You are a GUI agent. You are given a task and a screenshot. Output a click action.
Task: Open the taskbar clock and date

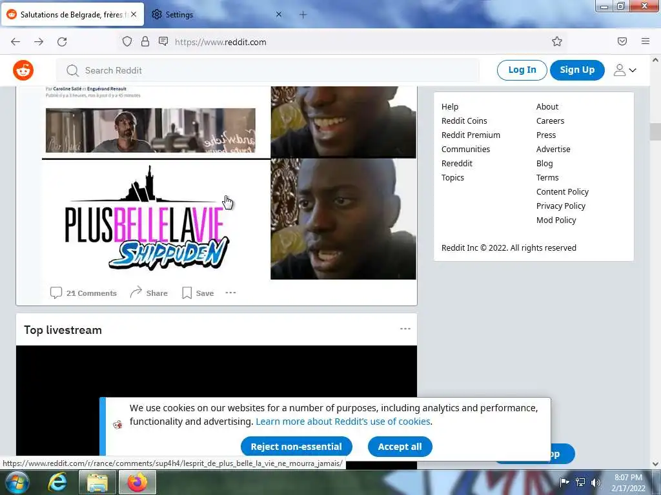628,483
